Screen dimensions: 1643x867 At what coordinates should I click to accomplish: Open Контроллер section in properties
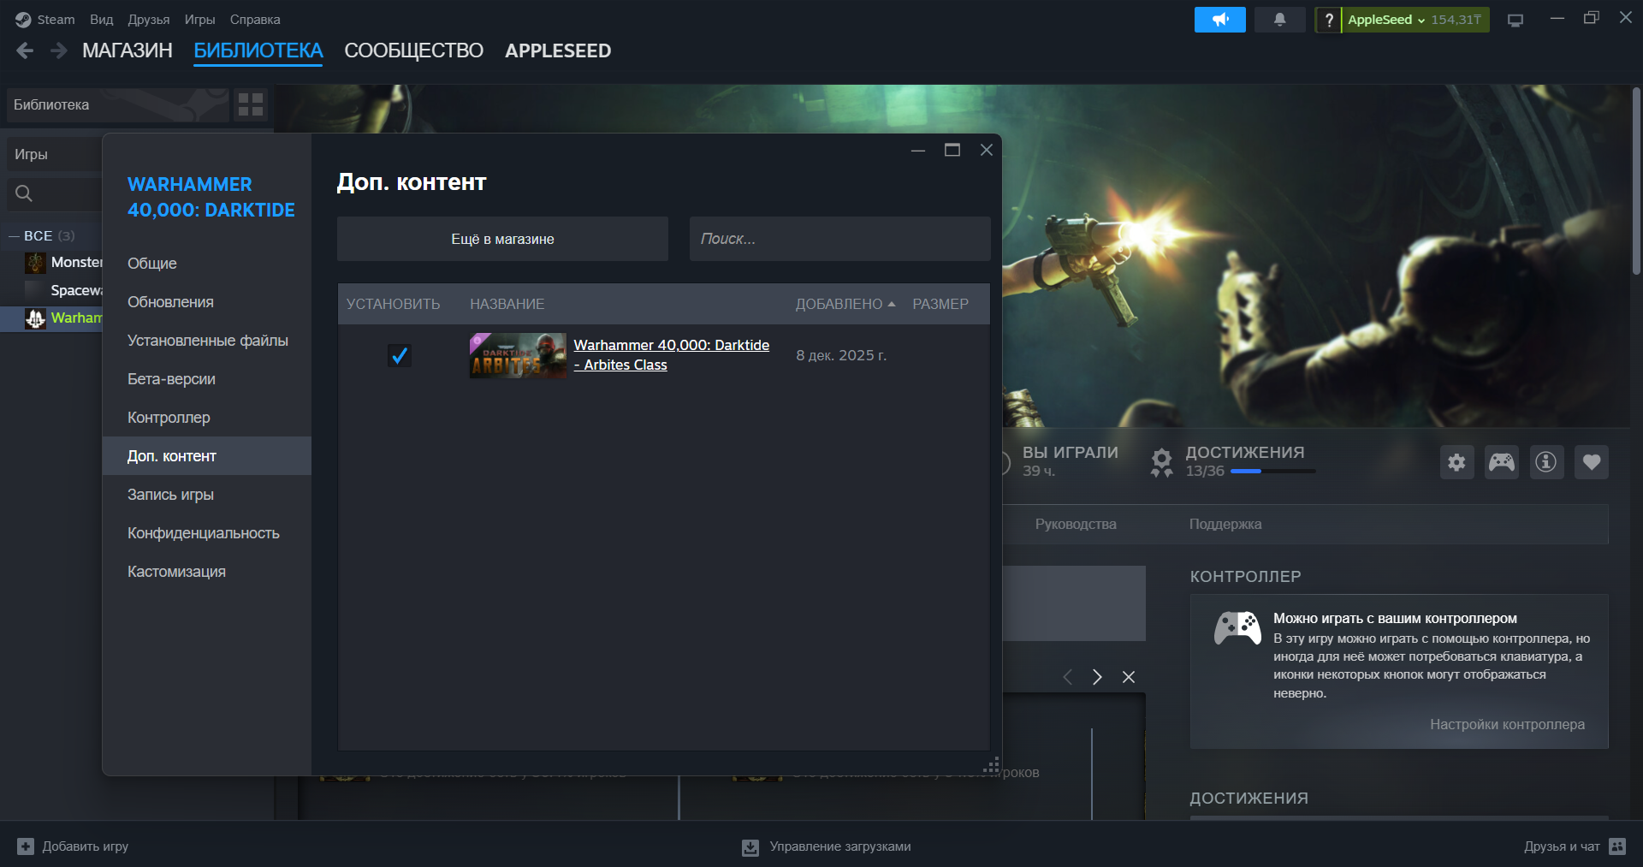207,418
